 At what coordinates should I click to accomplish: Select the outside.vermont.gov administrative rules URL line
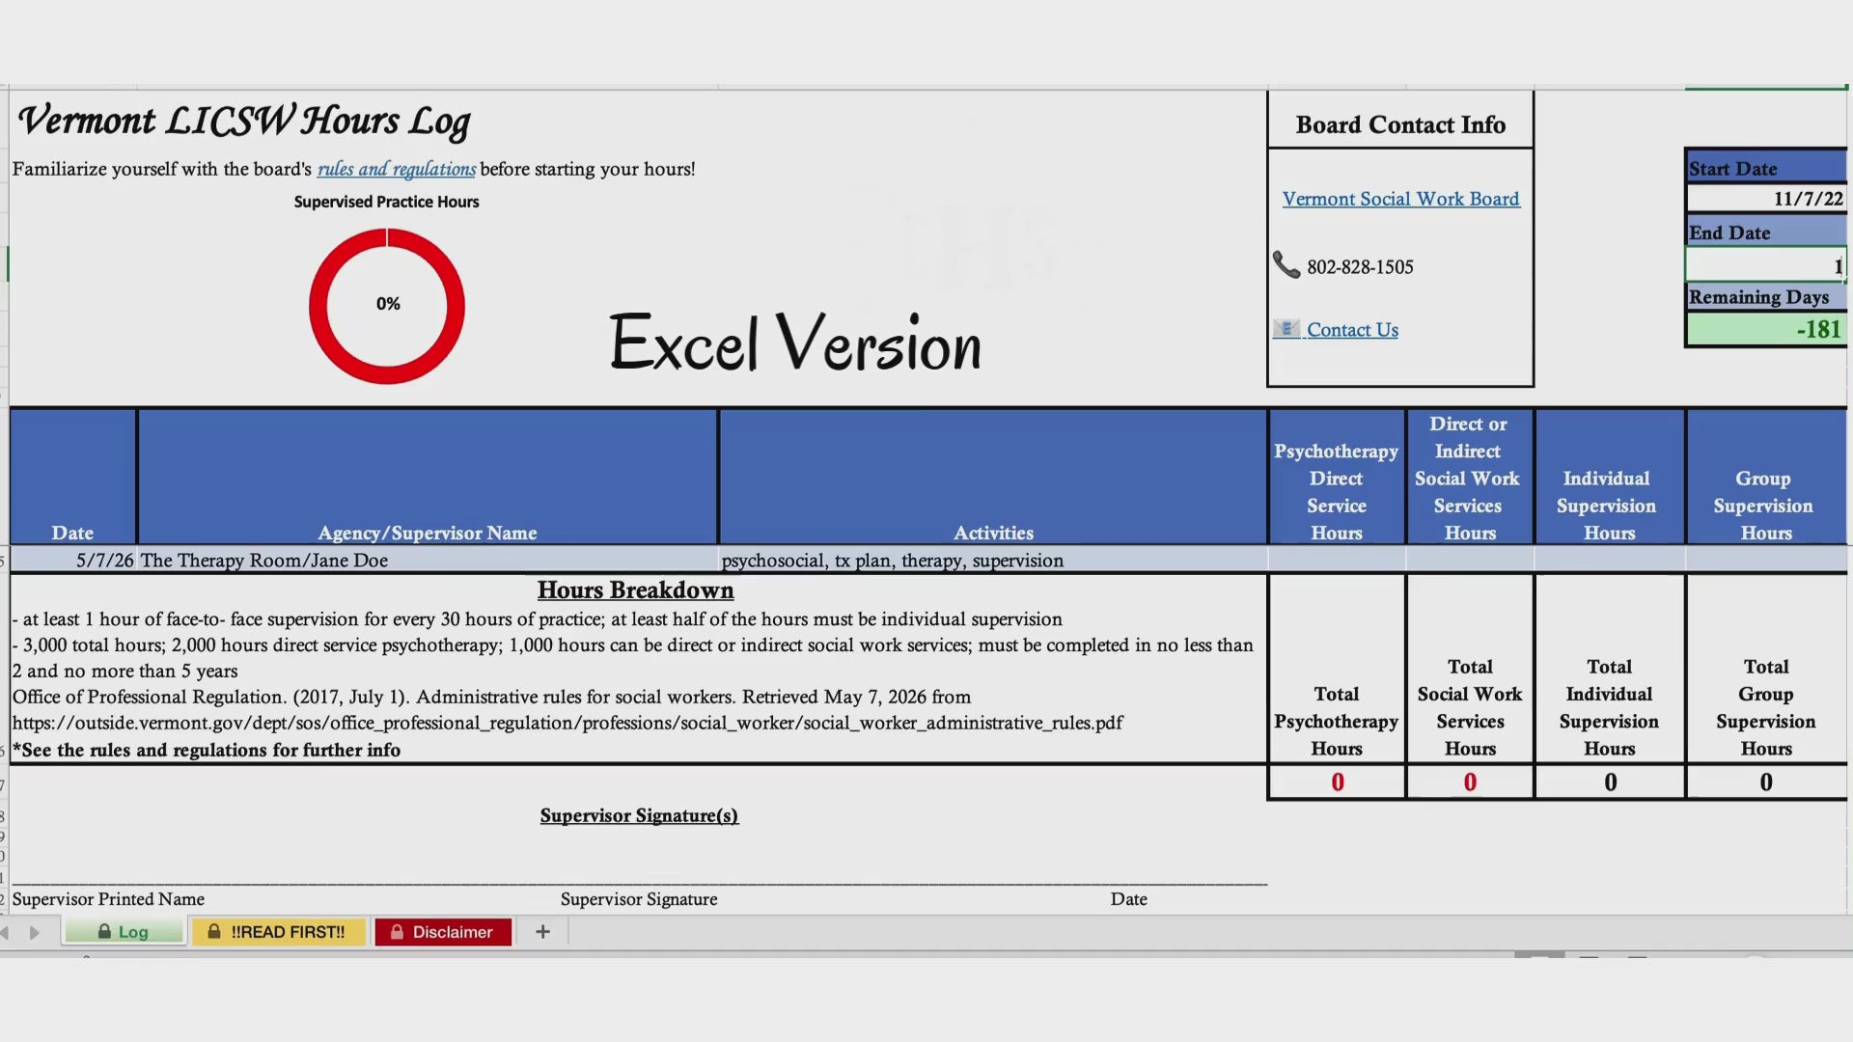pos(567,724)
